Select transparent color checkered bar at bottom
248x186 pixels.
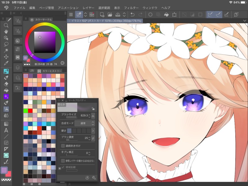pyautogui.click(x=6, y=179)
